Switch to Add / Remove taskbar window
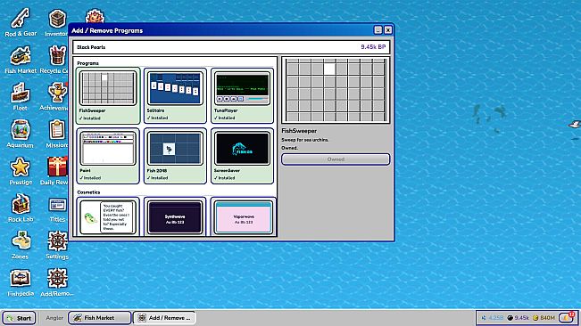 164,318
